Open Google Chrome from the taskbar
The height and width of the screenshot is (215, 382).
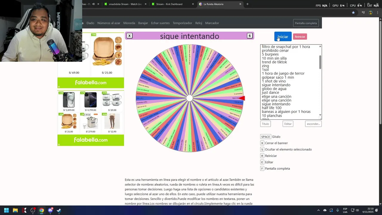pyautogui.click(x=41, y=210)
